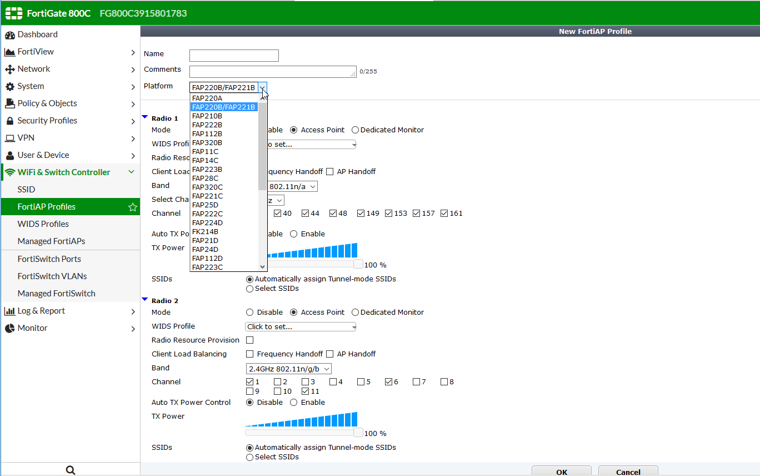
Task: Collapse the Radio 1 section triangle
Action: [145, 117]
